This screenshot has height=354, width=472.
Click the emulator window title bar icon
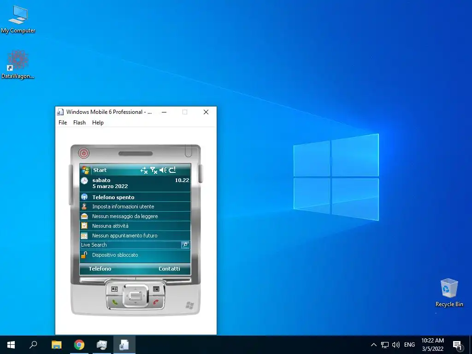(60, 112)
